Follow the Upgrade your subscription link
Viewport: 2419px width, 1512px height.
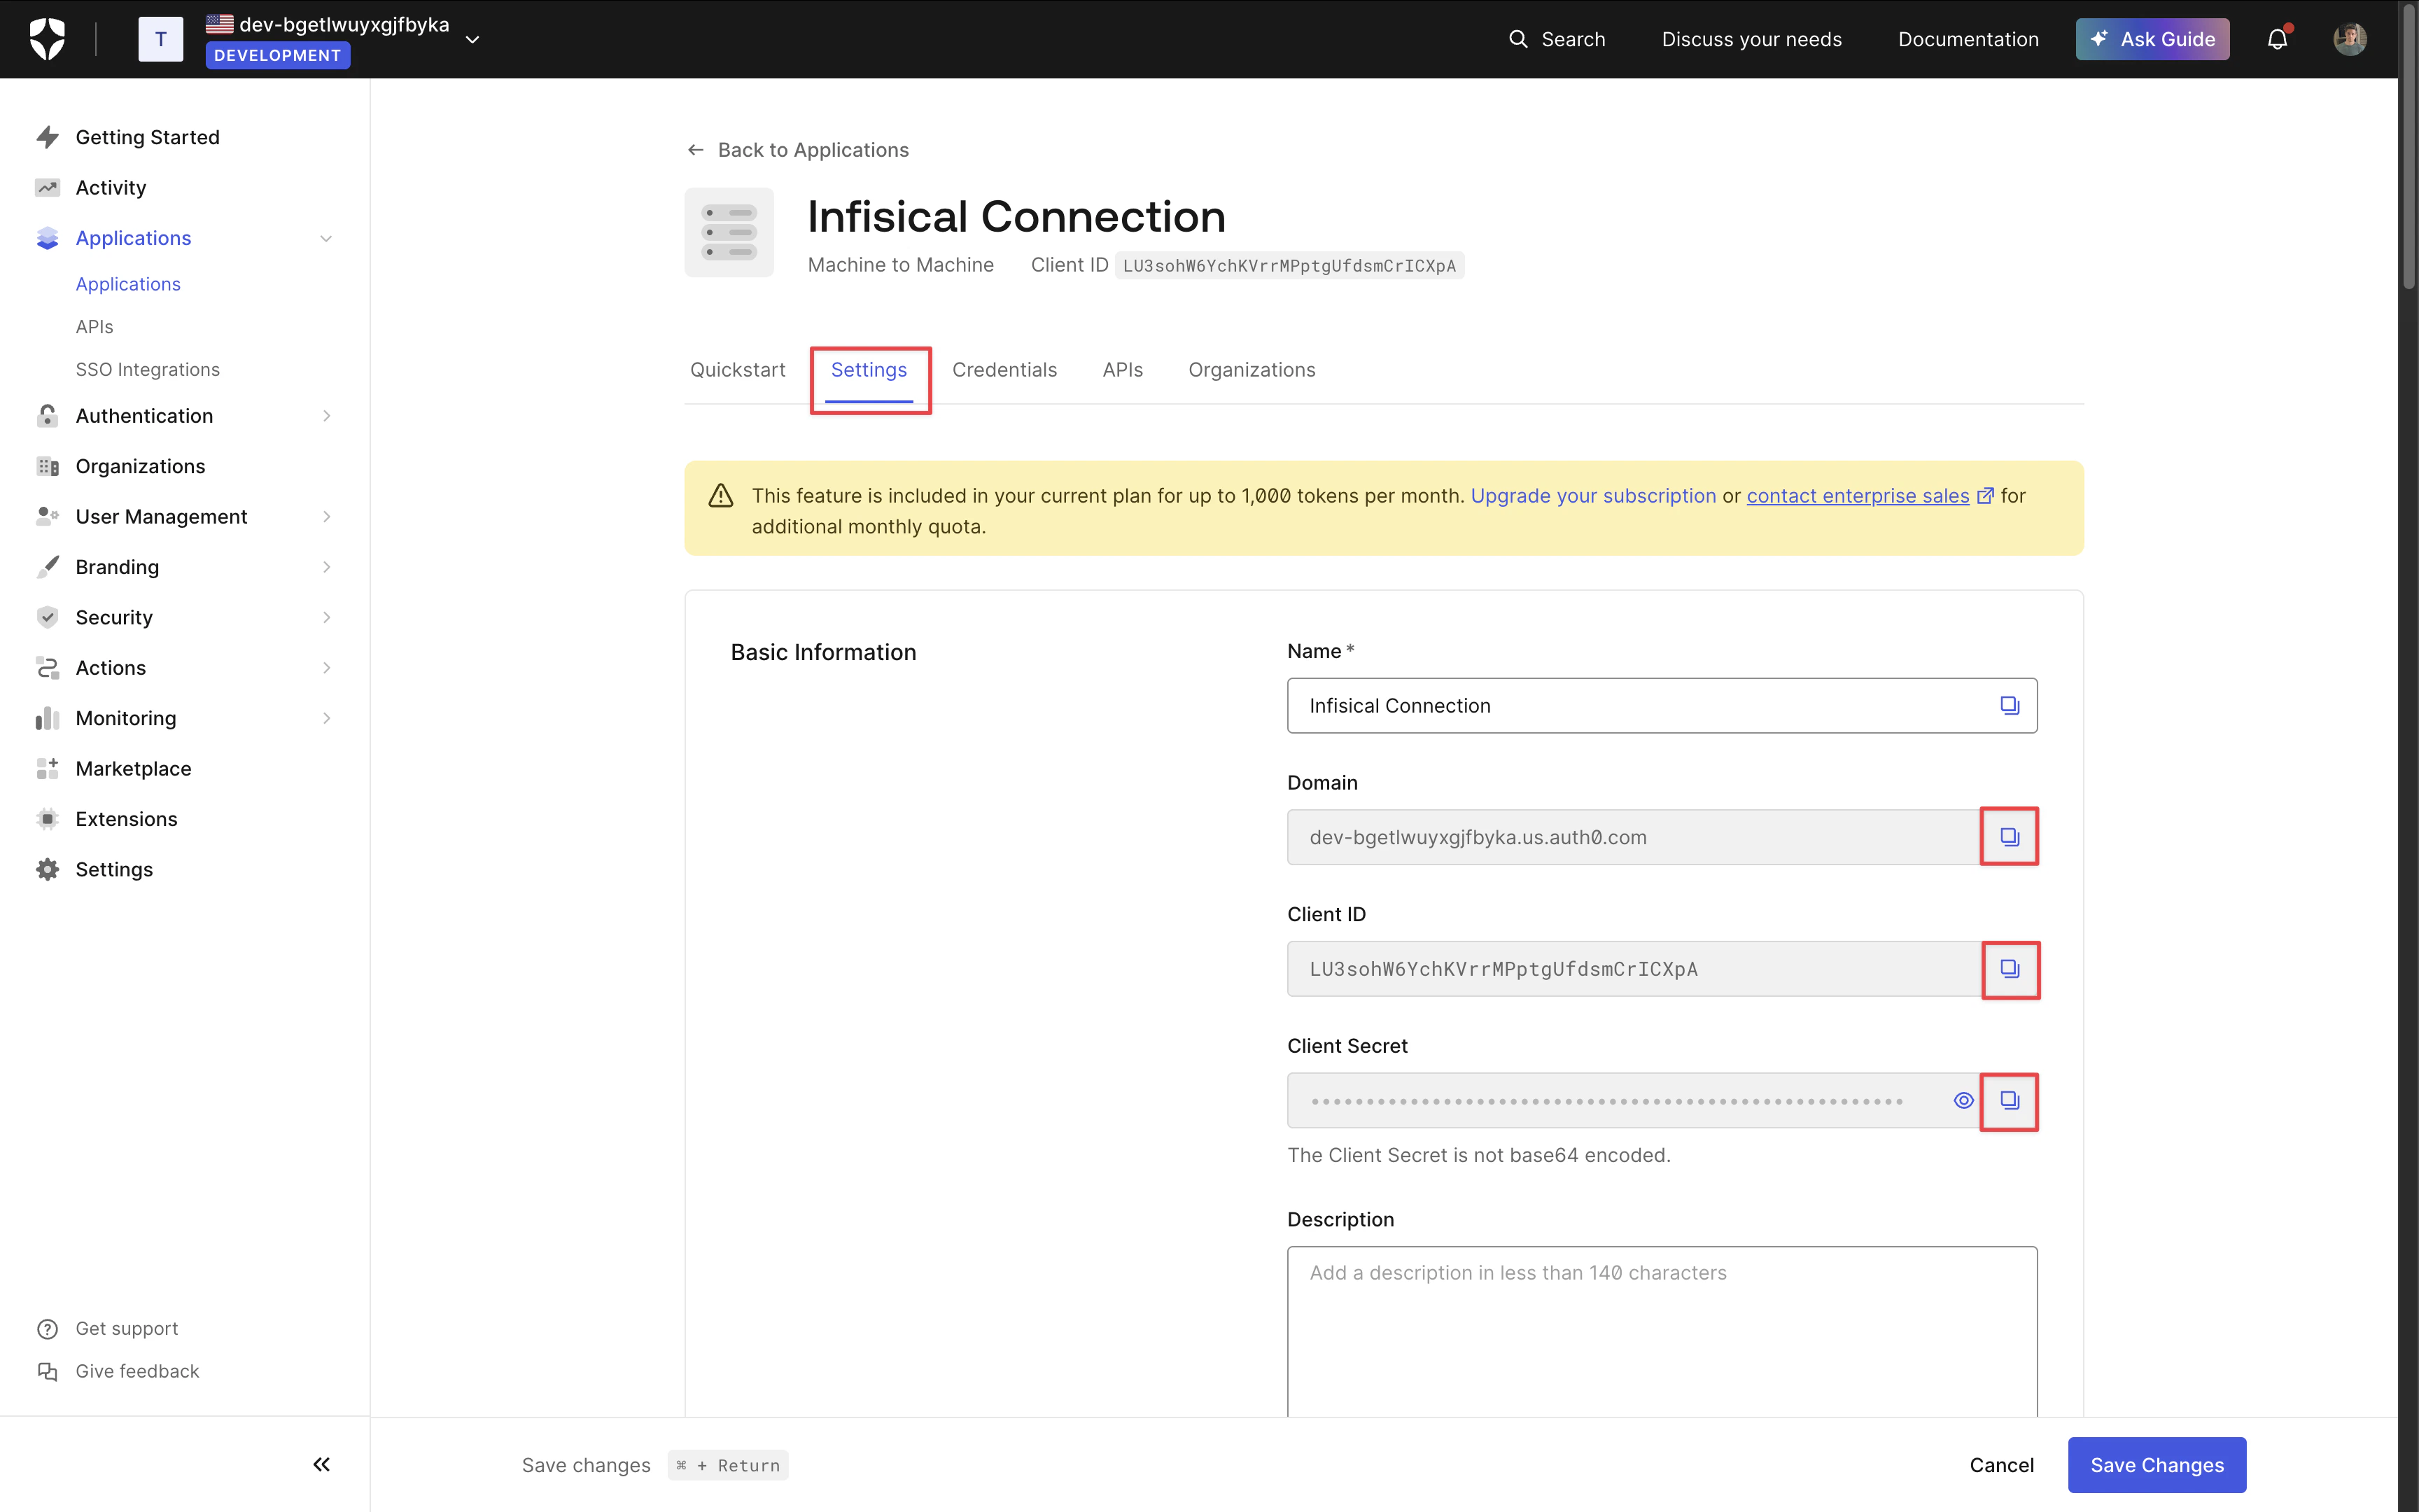pos(1593,496)
